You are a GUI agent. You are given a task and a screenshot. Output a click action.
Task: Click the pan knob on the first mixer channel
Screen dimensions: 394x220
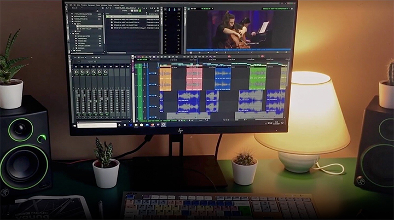click(77, 73)
